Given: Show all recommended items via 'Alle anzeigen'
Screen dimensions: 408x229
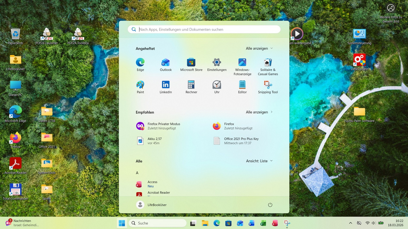Looking at the screenshot, I should 259,112.
